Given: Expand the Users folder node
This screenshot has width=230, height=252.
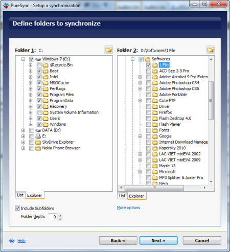Looking at the screenshot, I should 31,119.
